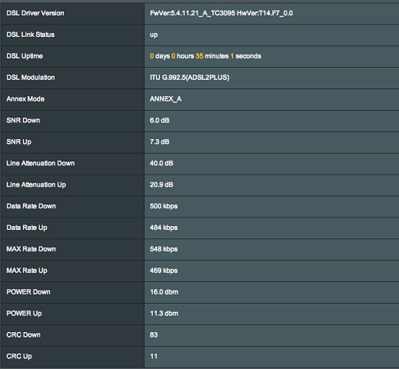
Task: Click the SNR Up 7.3 dB value
Action: (159, 141)
